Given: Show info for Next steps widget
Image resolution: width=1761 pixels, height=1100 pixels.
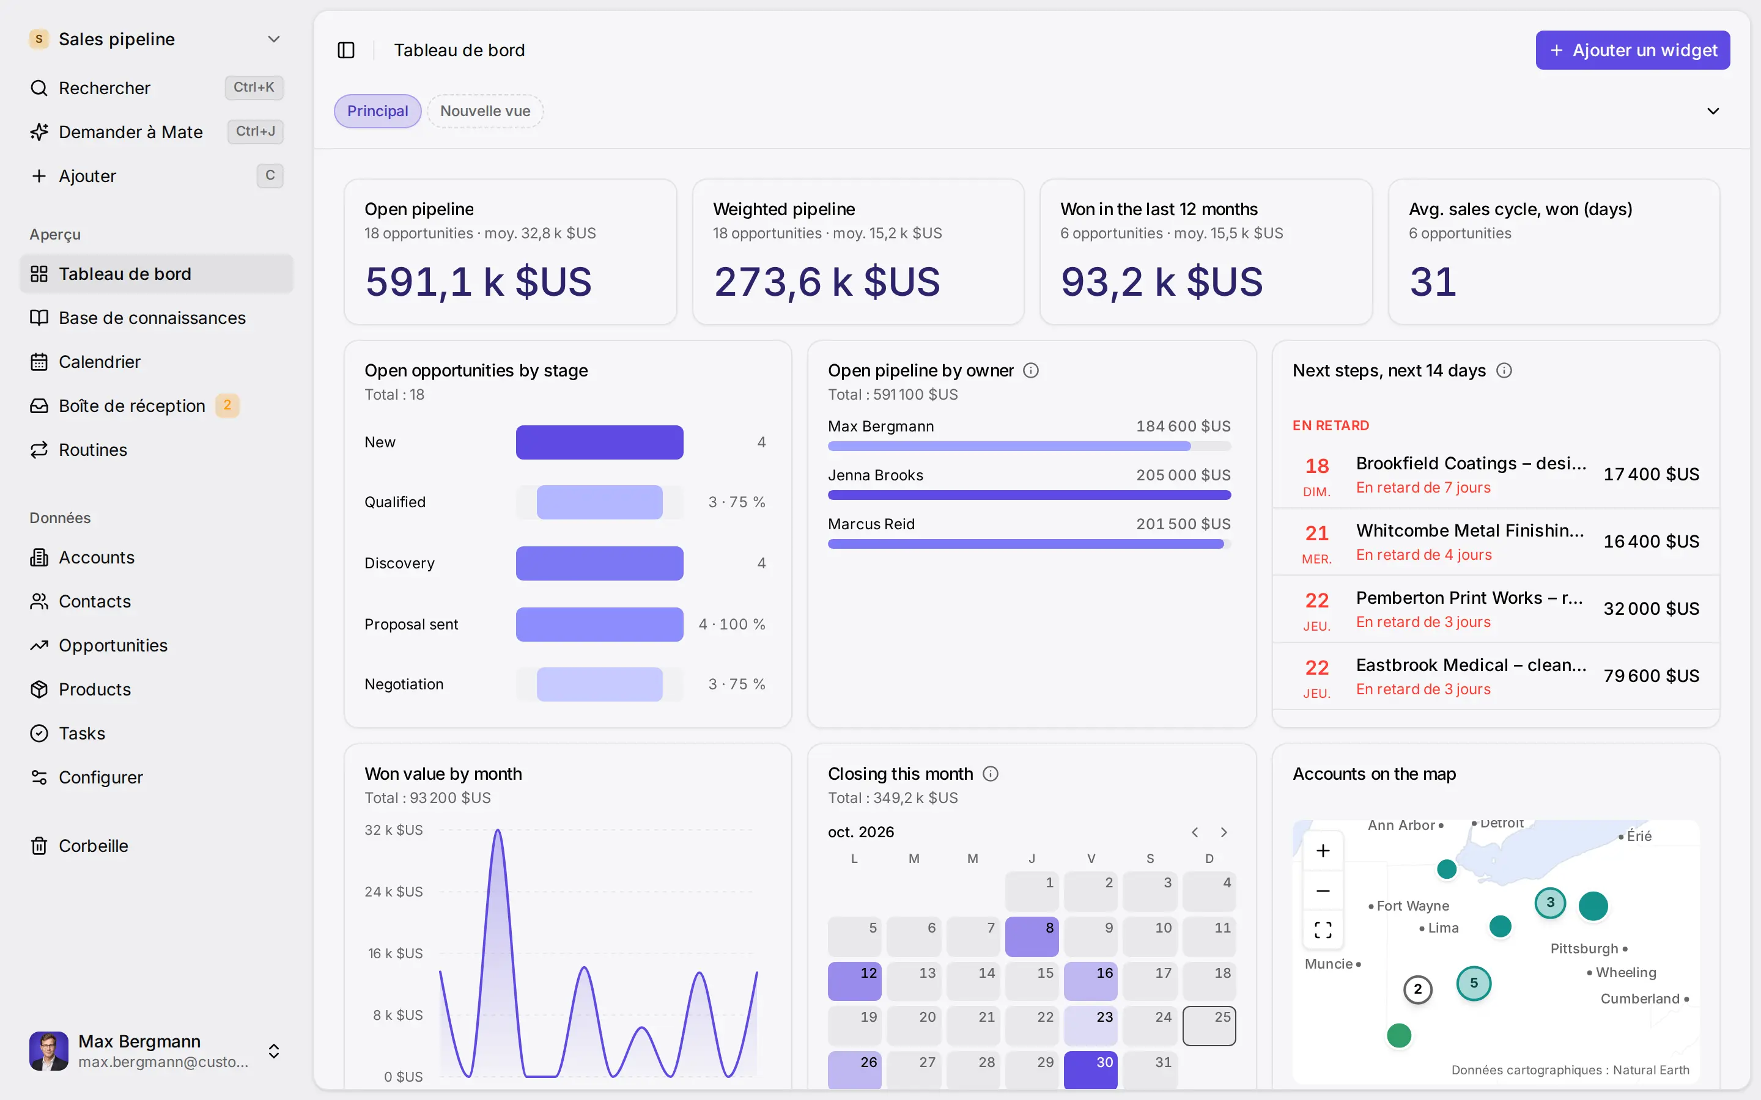Looking at the screenshot, I should pyautogui.click(x=1504, y=370).
